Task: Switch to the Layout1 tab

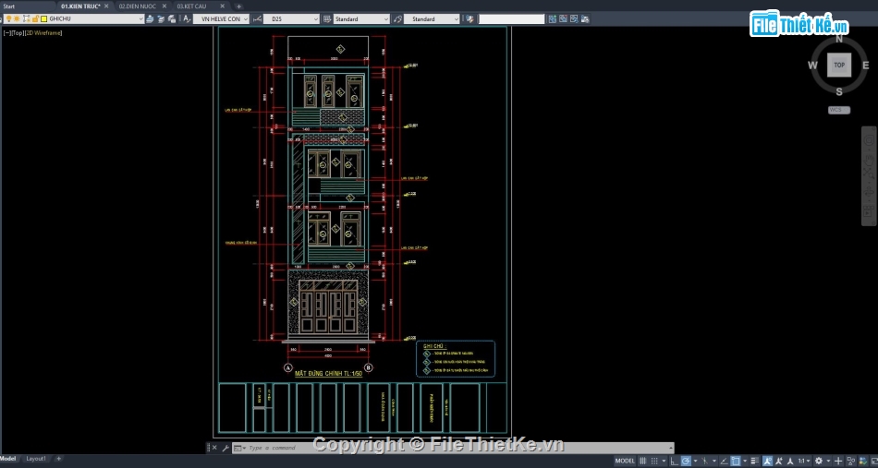Action: [36, 459]
